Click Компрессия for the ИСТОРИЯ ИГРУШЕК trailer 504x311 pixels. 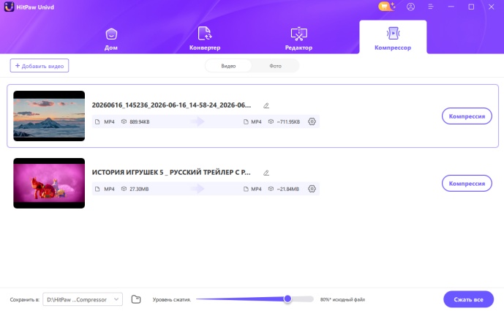467,184
